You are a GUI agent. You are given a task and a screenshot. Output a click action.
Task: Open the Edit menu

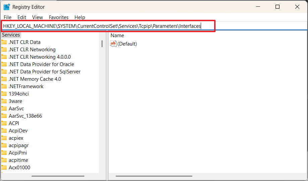(x=22, y=17)
